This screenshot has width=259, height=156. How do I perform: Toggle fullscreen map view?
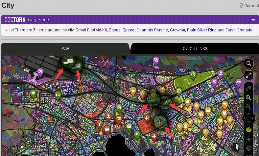(249, 75)
